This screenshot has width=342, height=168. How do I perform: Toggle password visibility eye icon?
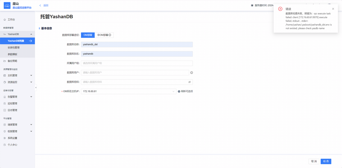[190, 82]
